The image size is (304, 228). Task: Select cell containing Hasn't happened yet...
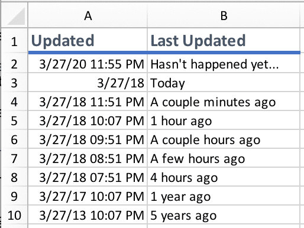click(x=224, y=64)
